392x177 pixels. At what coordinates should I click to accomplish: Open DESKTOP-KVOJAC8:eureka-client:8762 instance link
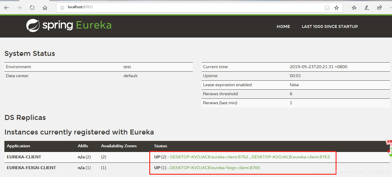pyautogui.click(x=209, y=157)
